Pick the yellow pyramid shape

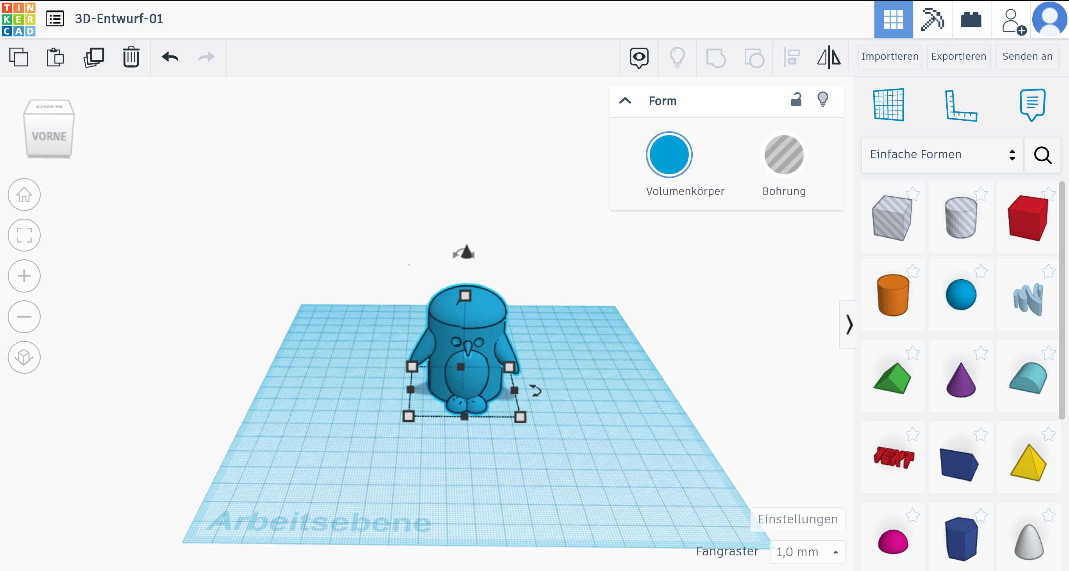1028,462
